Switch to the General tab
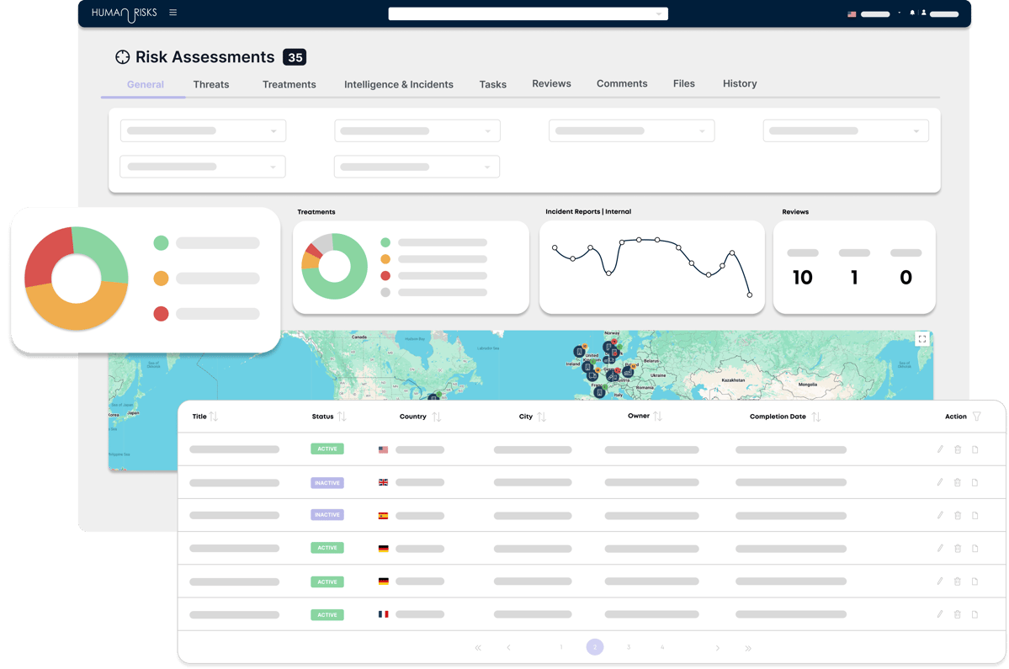 click(146, 84)
